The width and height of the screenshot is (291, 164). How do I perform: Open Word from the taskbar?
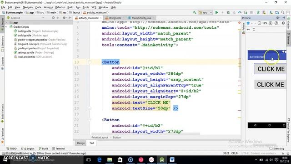[x=172, y=160]
